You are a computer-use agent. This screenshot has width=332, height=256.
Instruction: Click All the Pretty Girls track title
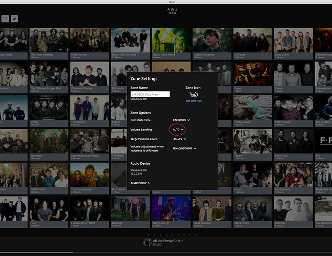point(167,241)
